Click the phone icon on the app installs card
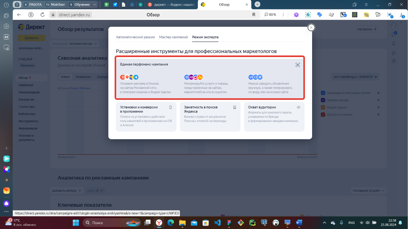This screenshot has height=229, width=408. pyautogui.click(x=170, y=107)
